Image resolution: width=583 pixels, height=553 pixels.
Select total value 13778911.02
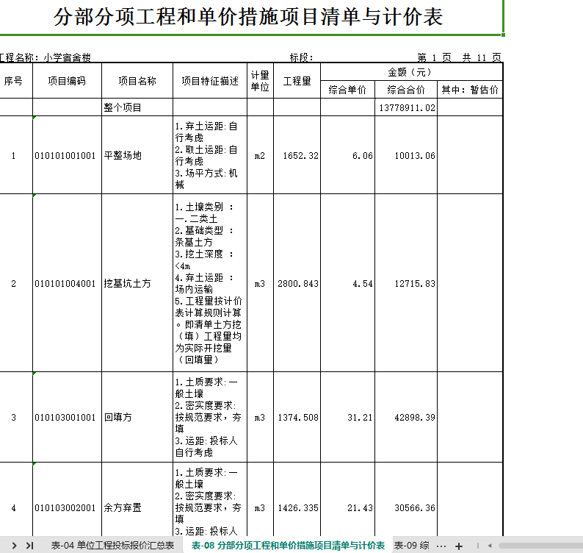[x=406, y=107]
